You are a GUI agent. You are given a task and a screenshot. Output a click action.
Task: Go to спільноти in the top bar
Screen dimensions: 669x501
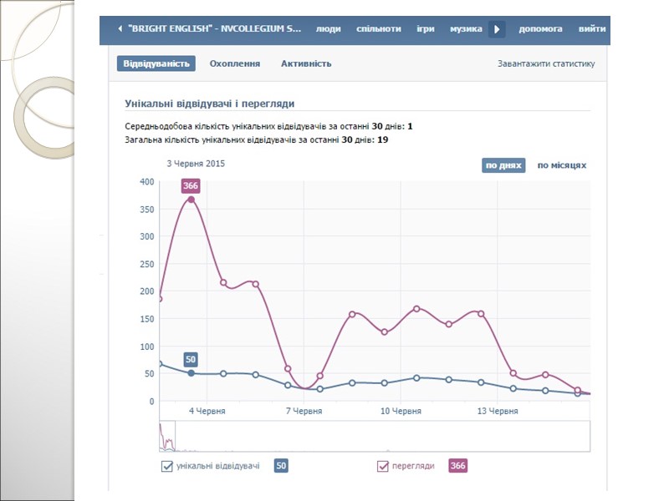point(378,29)
